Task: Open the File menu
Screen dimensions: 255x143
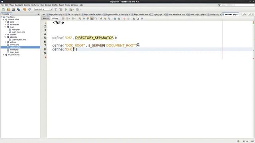Action: 2,5
